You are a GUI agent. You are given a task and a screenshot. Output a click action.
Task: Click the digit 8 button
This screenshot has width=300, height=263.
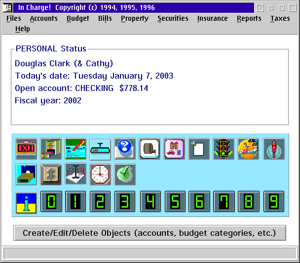coord(249,201)
